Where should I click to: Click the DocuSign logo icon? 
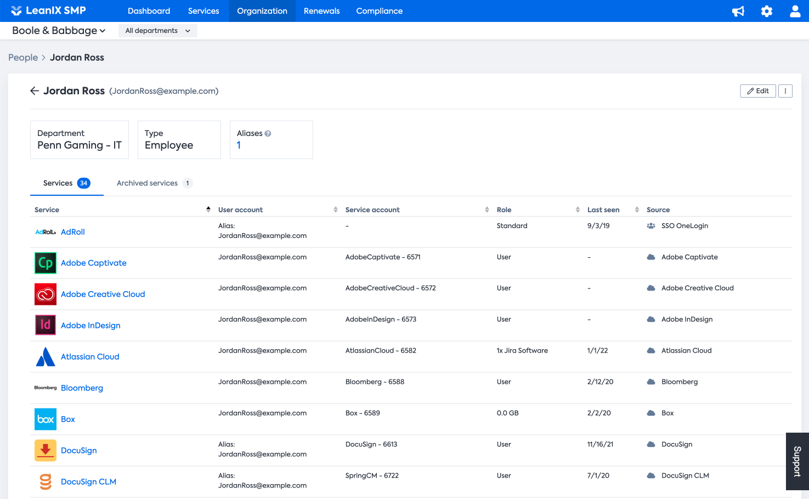pos(46,450)
